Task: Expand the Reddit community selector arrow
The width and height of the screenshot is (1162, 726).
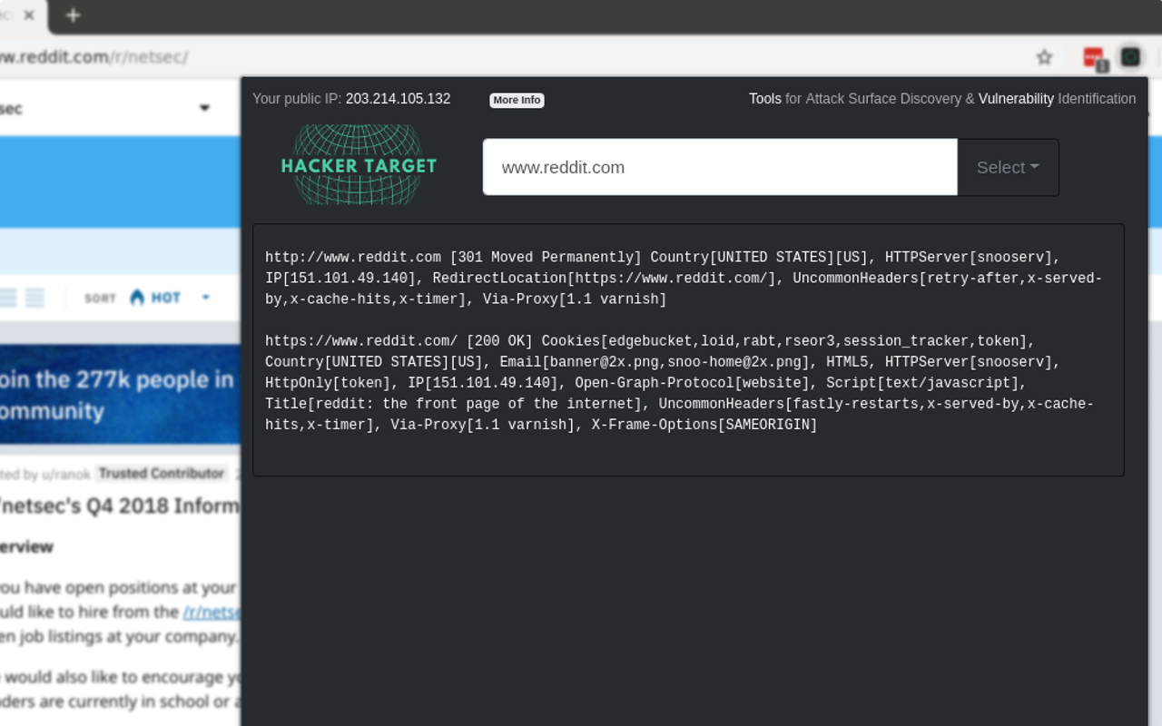Action: [204, 108]
